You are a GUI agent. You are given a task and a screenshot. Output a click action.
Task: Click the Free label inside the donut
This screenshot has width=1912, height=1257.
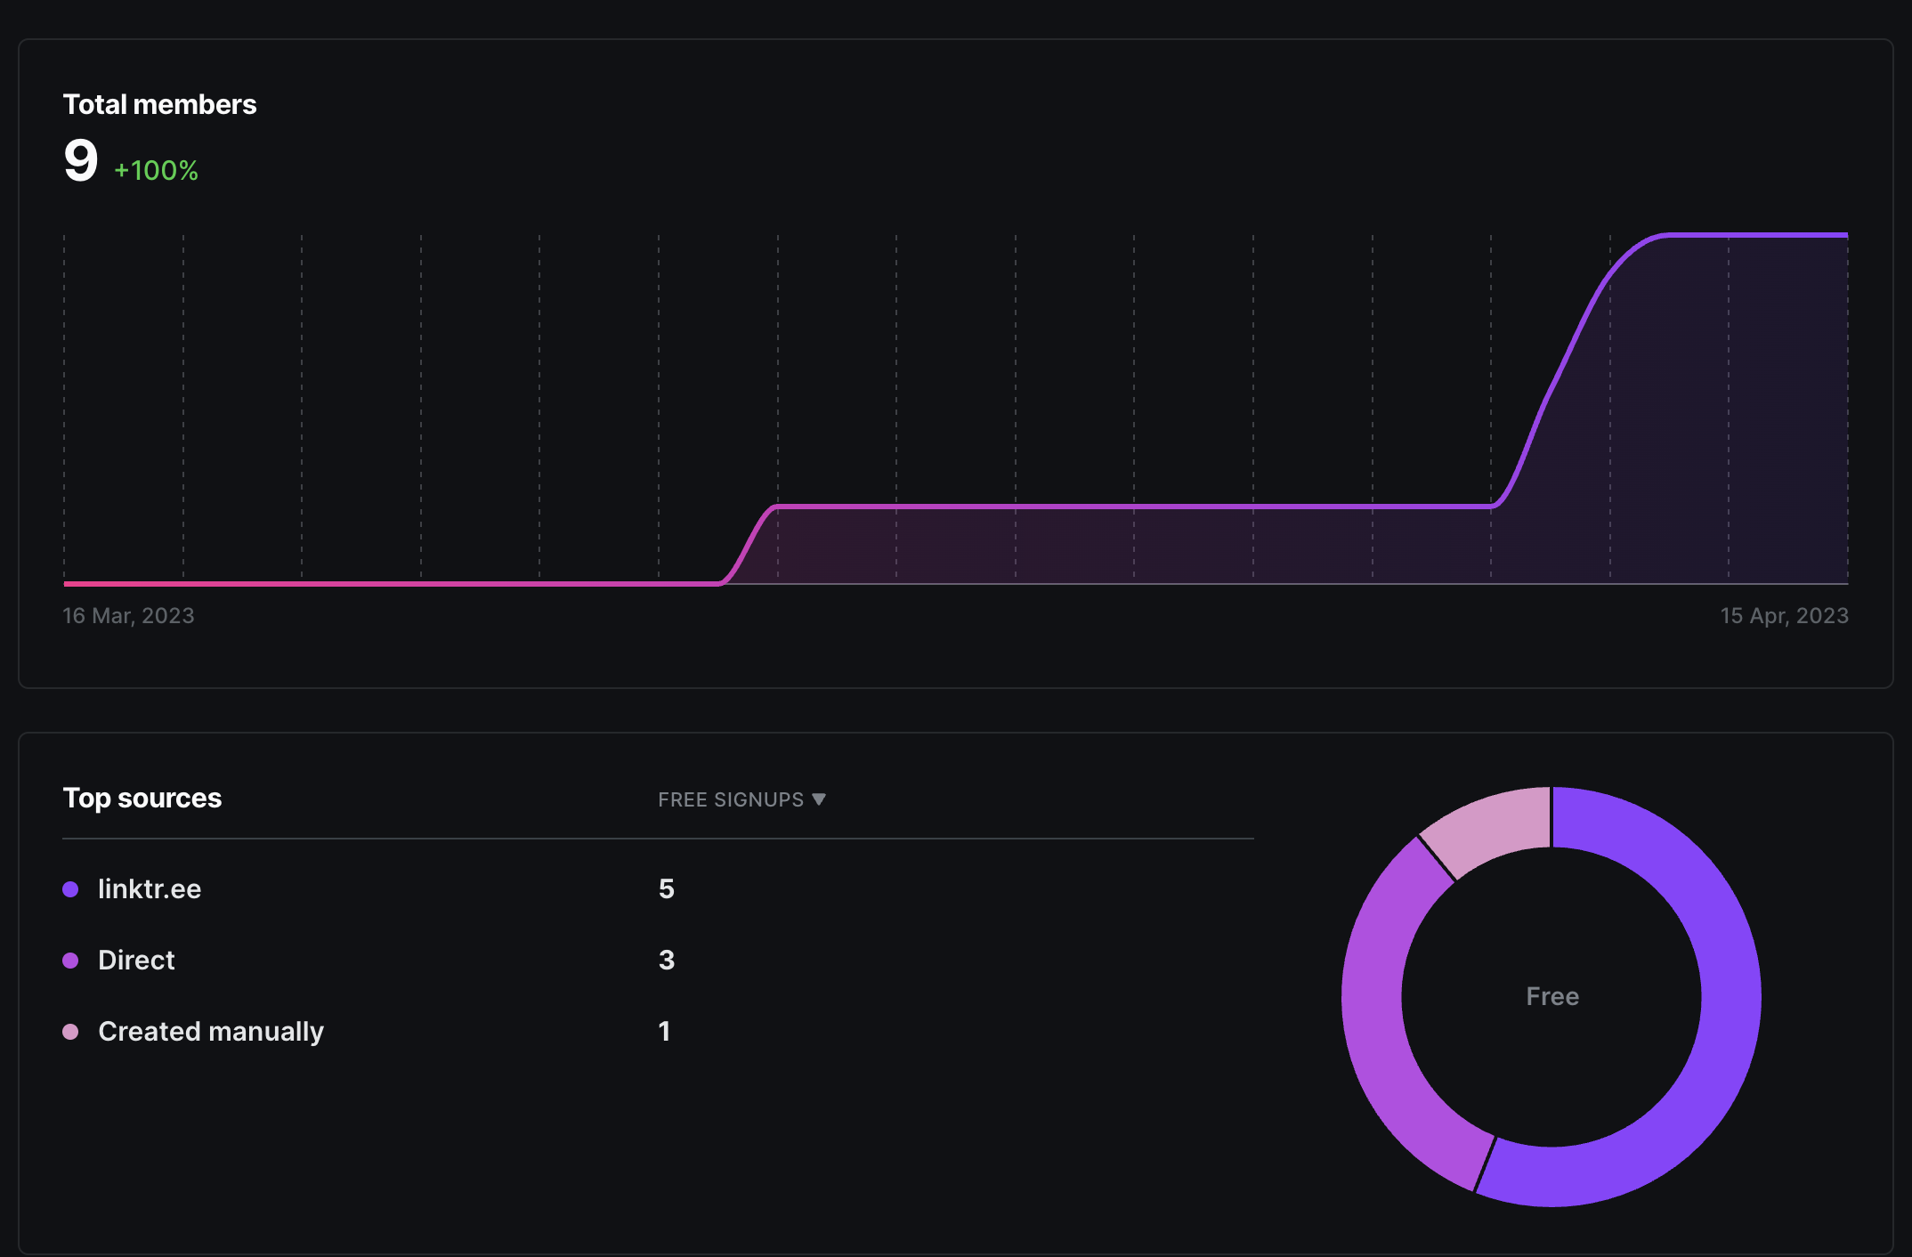[x=1552, y=996]
